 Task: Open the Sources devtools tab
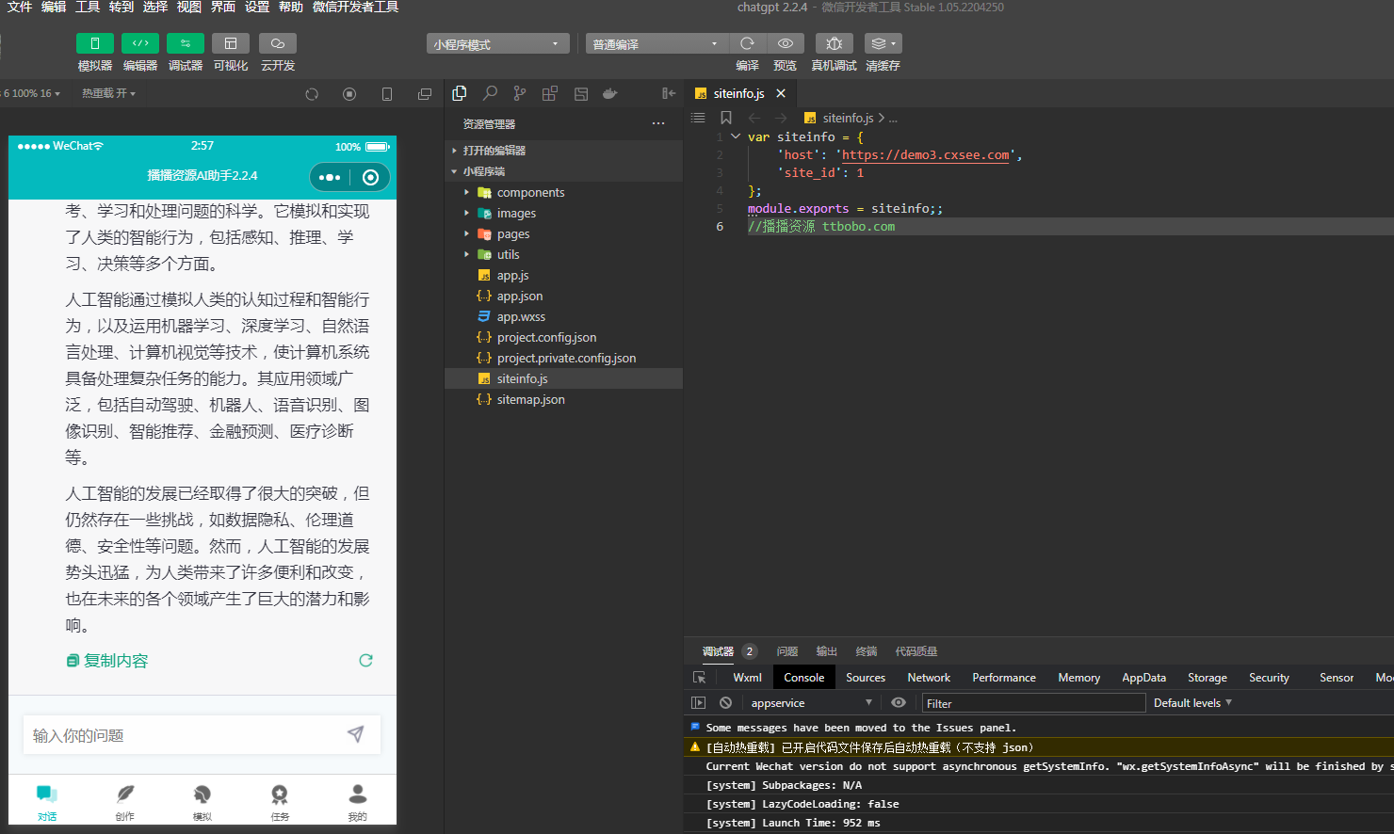click(x=866, y=678)
